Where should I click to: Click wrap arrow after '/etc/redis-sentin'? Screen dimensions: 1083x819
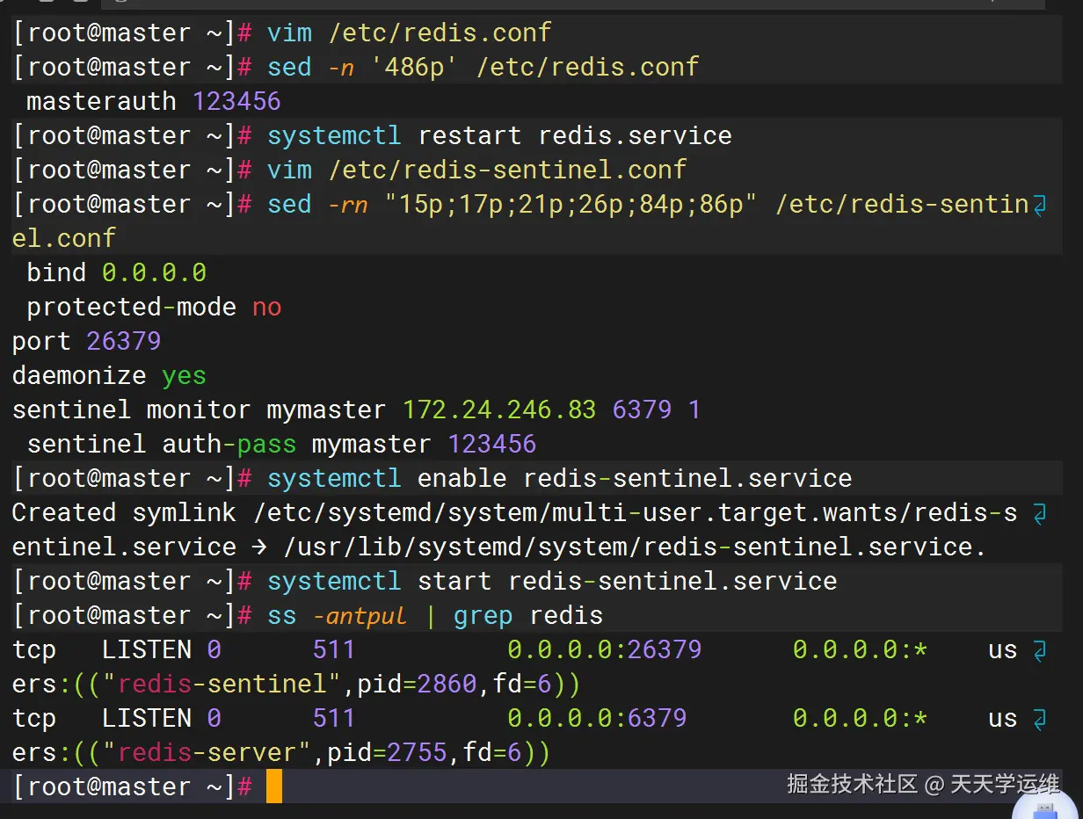[1039, 206]
